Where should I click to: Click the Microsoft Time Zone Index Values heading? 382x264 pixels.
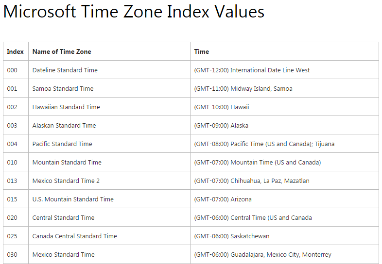pos(134,12)
